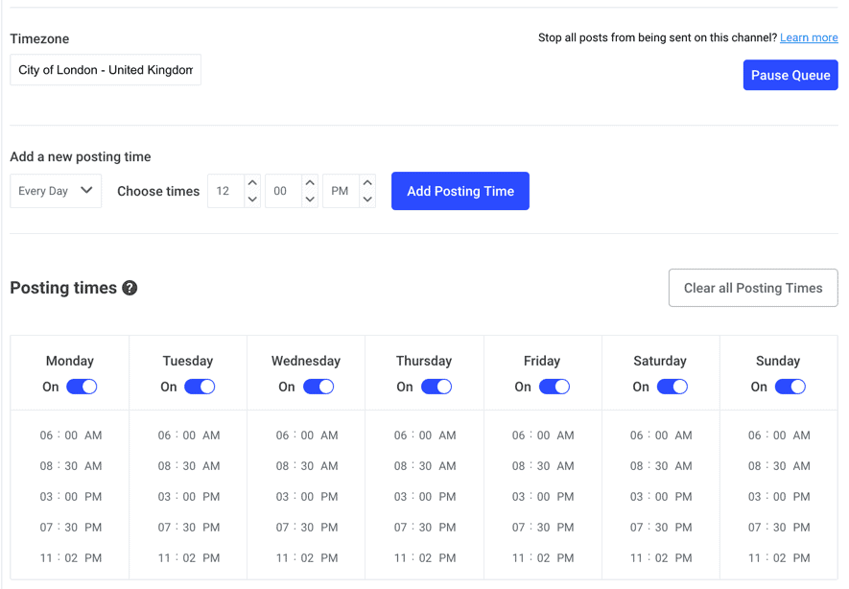Select Wednesday's 11:02 PM posting time
Image resolution: width=849 pixels, height=589 pixels.
pyautogui.click(x=306, y=558)
